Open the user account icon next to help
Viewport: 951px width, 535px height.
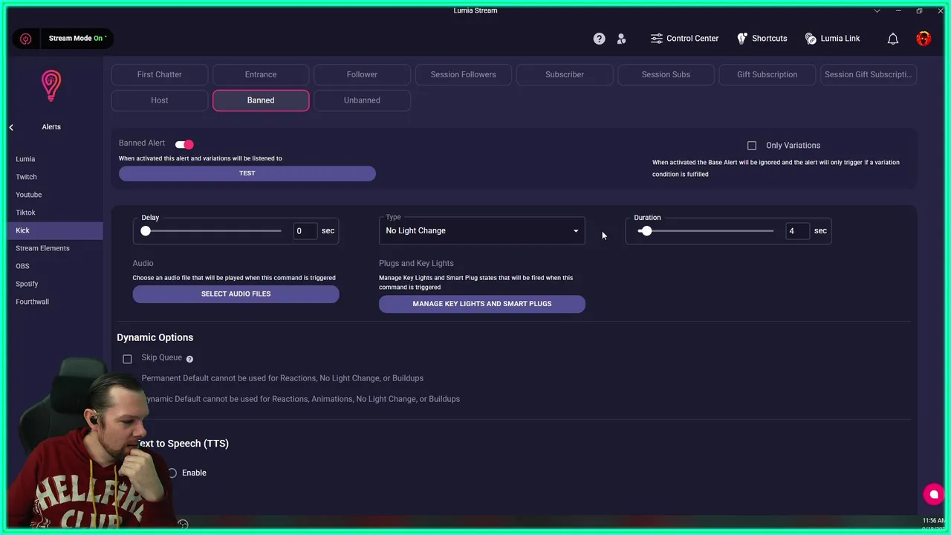click(x=621, y=39)
